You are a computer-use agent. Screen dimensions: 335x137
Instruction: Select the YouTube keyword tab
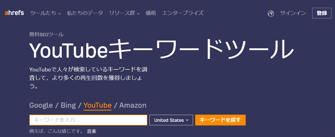(98, 105)
